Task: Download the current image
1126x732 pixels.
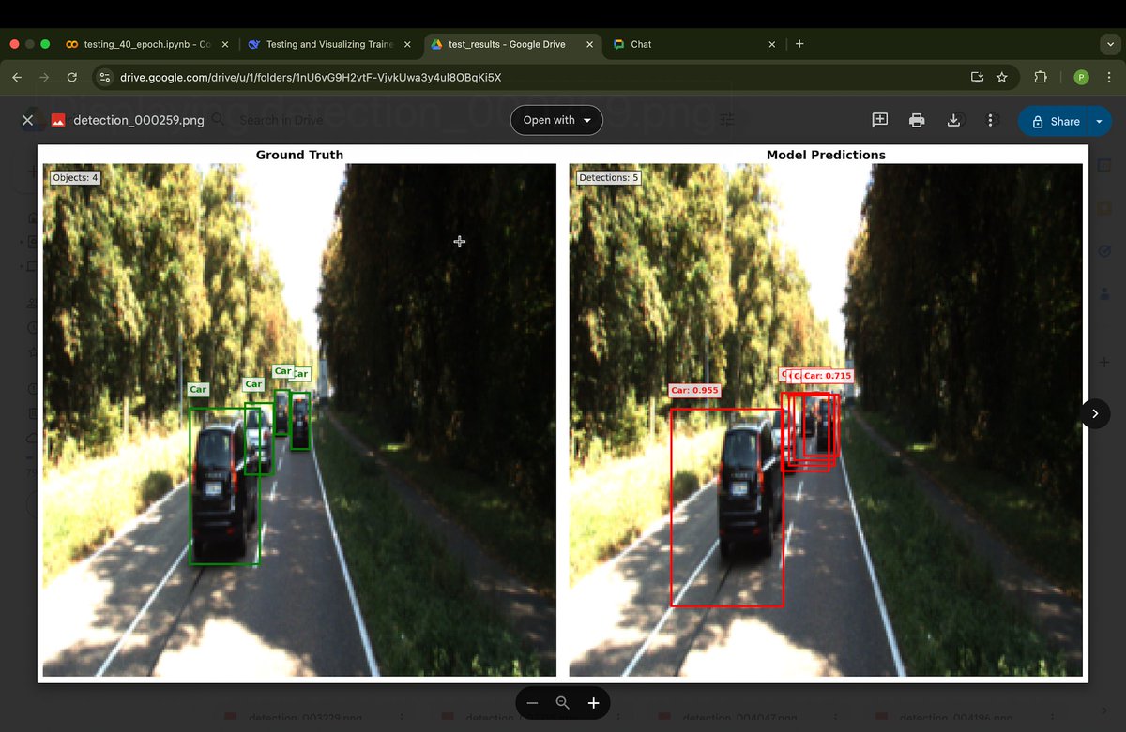Action: (954, 120)
